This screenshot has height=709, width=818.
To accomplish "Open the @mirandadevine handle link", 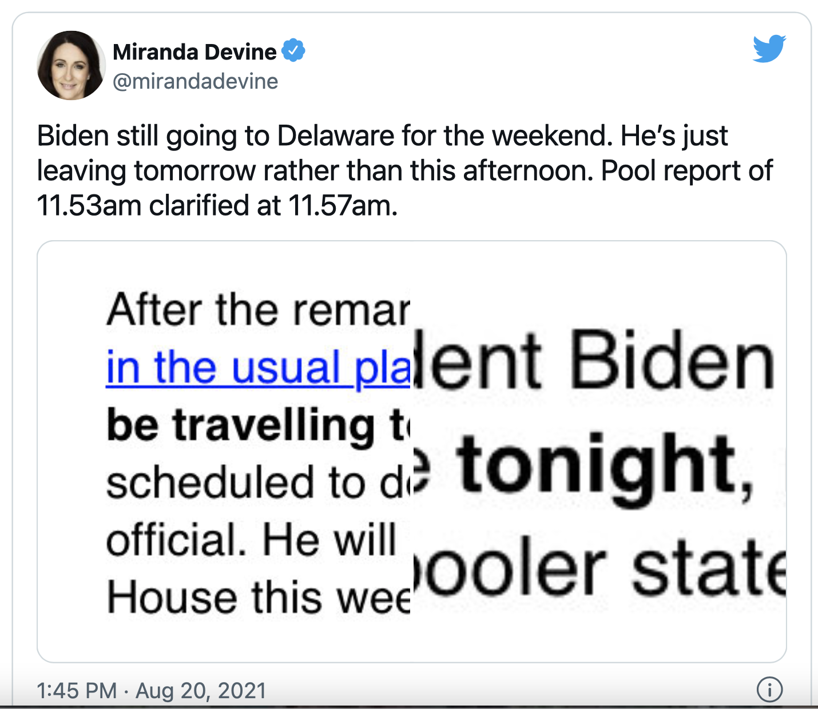I will coord(196,81).
